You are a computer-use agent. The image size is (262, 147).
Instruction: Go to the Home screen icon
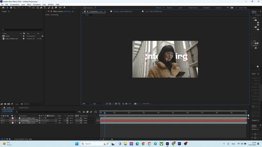[3, 8]
